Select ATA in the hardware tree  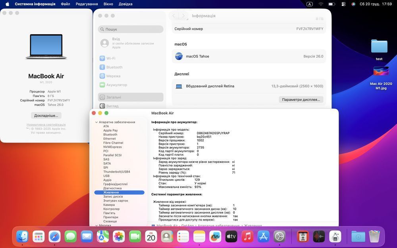[106, 126]
